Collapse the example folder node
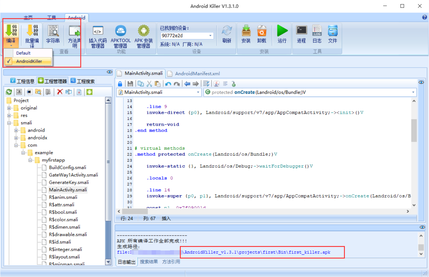429x277 pixels. coord(23,153)
